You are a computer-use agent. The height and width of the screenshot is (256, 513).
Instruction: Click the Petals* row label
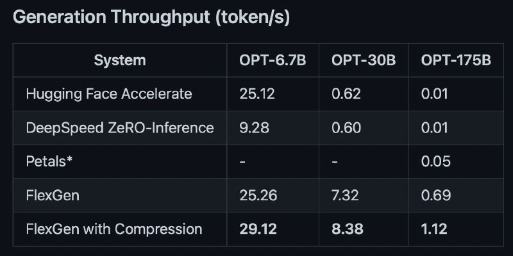[x=49, y=162]
